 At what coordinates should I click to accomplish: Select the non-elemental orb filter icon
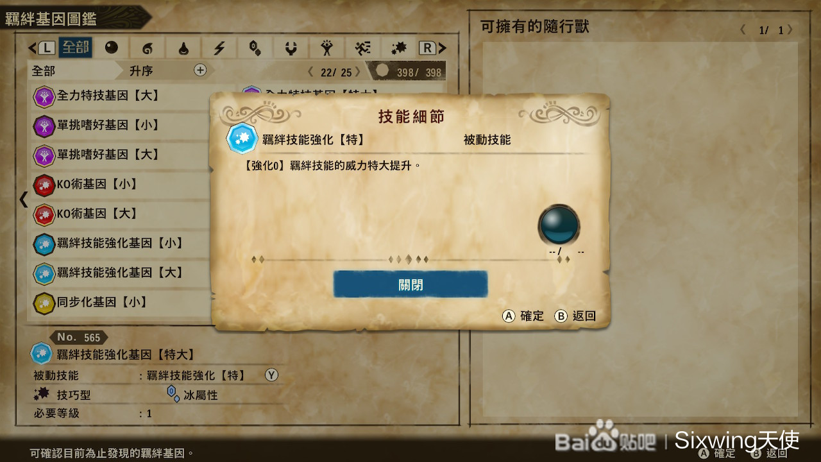point(112,48)
